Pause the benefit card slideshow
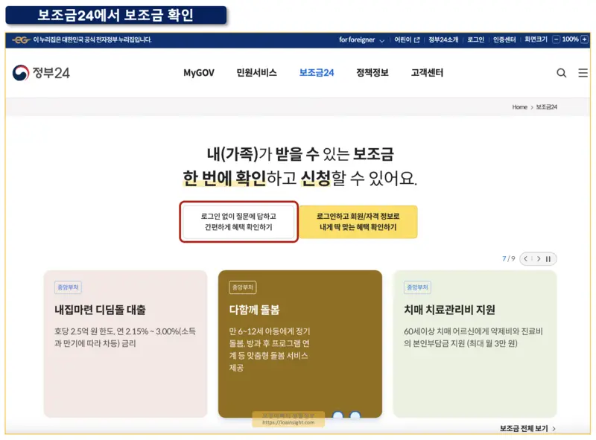Viewport: 596px width, 440px height. (x=548, y=259)
